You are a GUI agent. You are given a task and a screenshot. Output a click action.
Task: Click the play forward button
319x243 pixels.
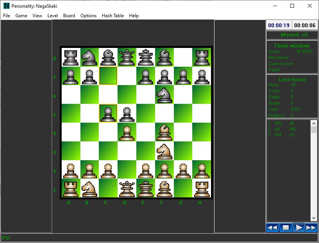point(298,228)
